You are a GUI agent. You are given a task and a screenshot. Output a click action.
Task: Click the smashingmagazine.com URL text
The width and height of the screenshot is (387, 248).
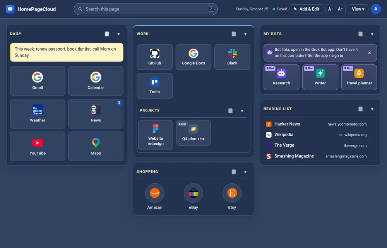(x=346, y=156)
